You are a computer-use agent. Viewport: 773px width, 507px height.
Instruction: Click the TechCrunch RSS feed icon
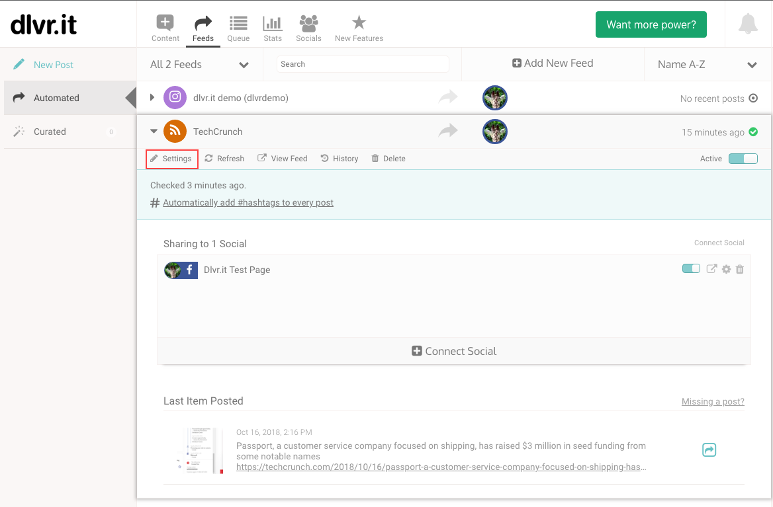pos(175,131)
